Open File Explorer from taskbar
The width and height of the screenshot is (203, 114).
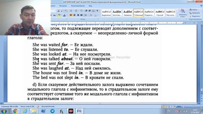[34, 111]
